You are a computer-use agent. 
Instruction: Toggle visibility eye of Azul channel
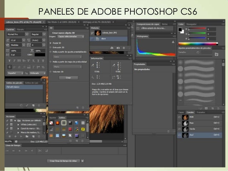point(179,135)
